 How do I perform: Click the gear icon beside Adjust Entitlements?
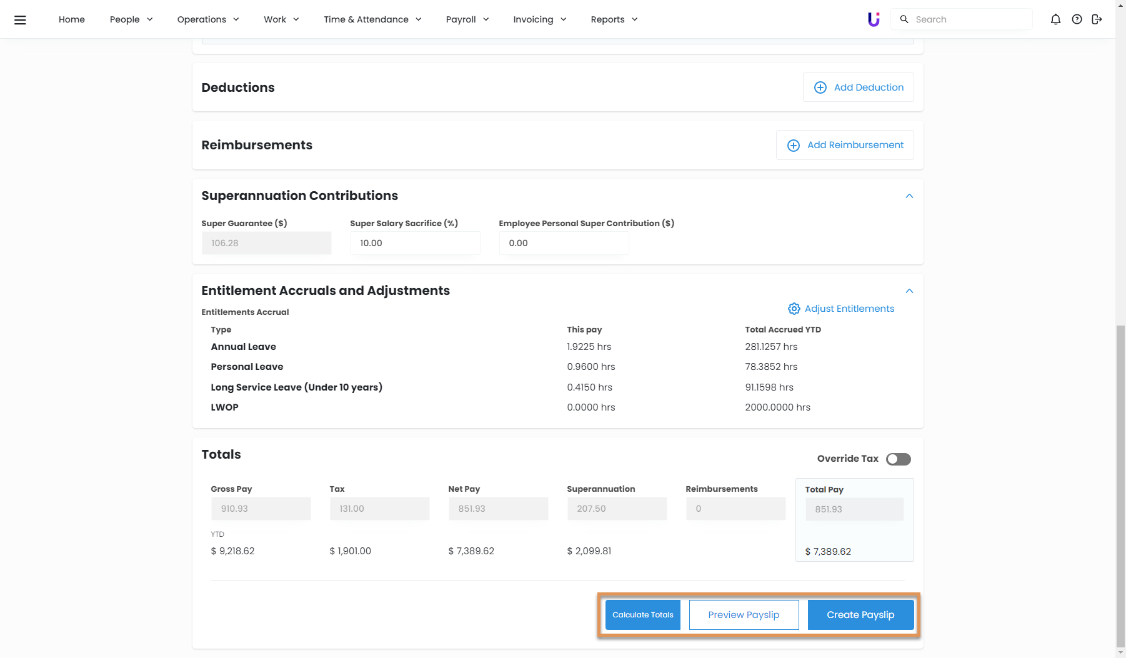tap(794, 309)
